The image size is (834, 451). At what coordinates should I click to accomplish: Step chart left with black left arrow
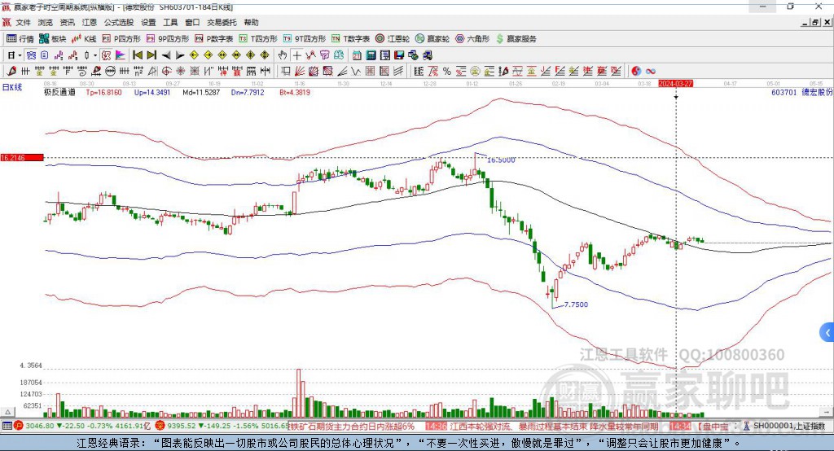point(166,55)
